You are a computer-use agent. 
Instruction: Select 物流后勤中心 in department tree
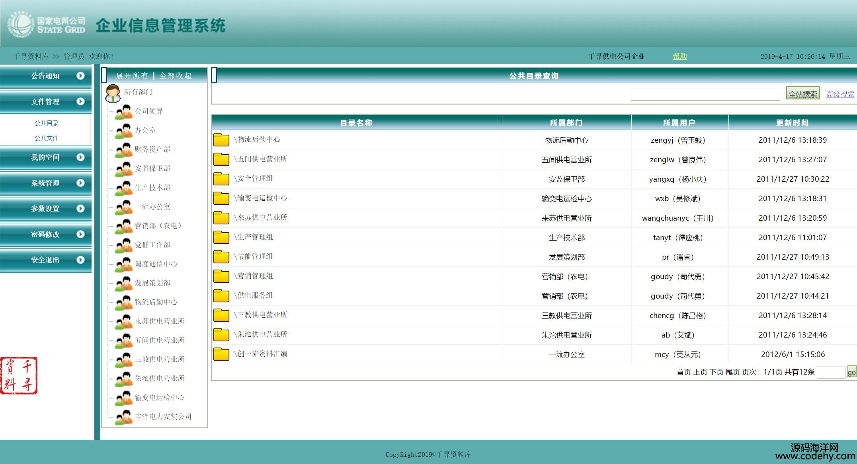(156, 302)
